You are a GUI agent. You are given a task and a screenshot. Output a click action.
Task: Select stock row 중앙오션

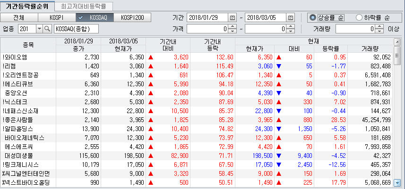click(196, 93)
